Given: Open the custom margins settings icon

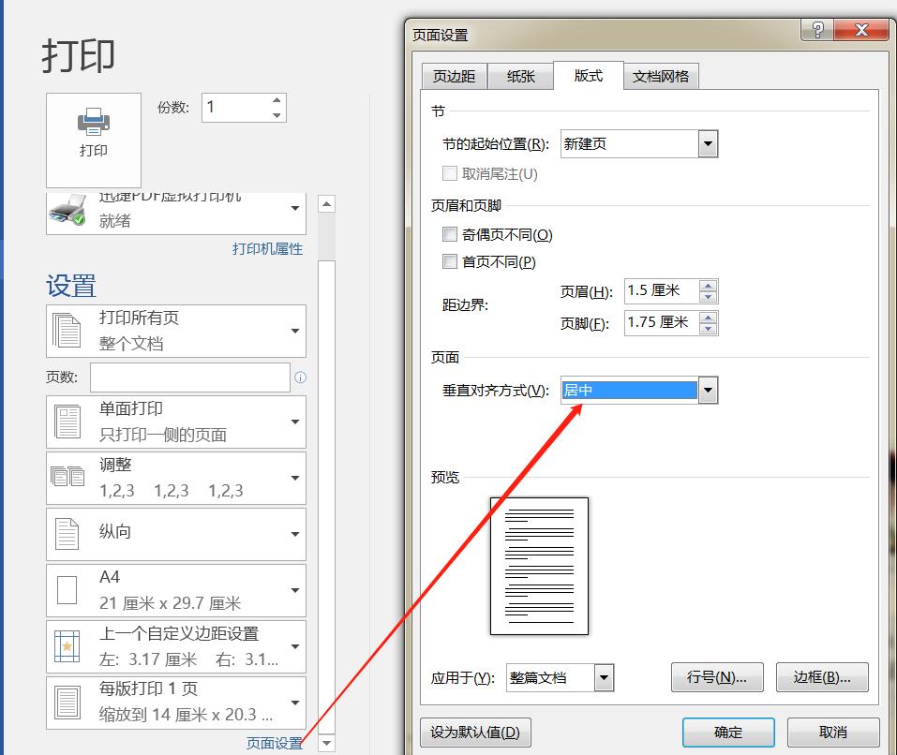Looking at the screenshot, I should 66,646.
